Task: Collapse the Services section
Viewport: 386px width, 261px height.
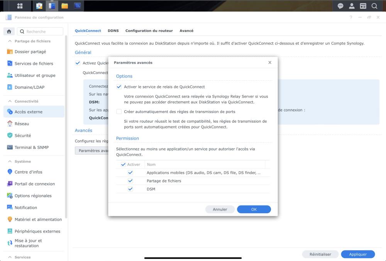Action: [10, 257]
